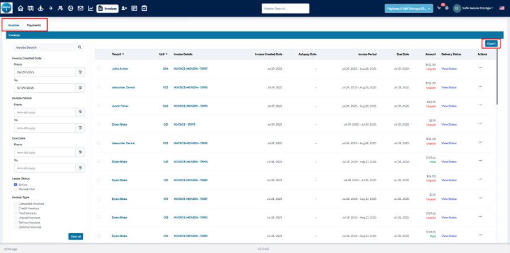Select the Invoices tab
This screenshot has height=253, width=510.
coord(14,25)
